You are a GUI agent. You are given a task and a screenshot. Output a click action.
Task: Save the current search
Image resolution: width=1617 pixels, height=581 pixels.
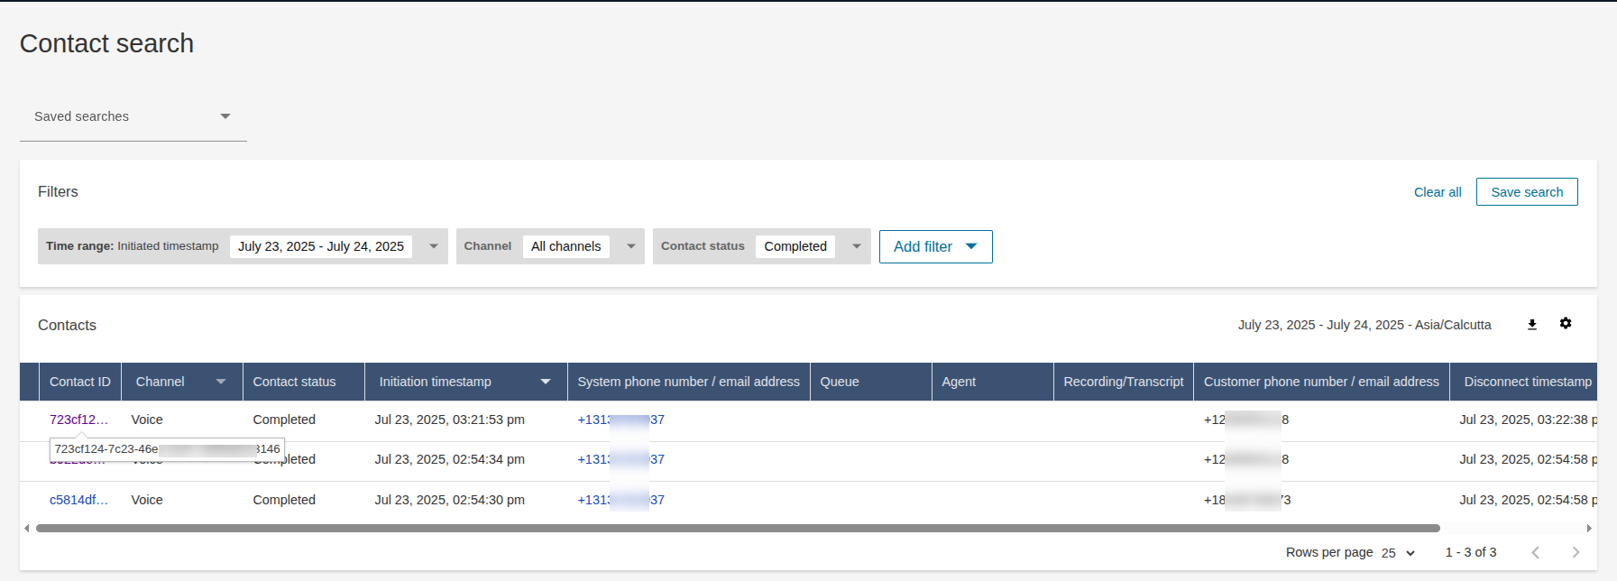(x=1526, y=192)
